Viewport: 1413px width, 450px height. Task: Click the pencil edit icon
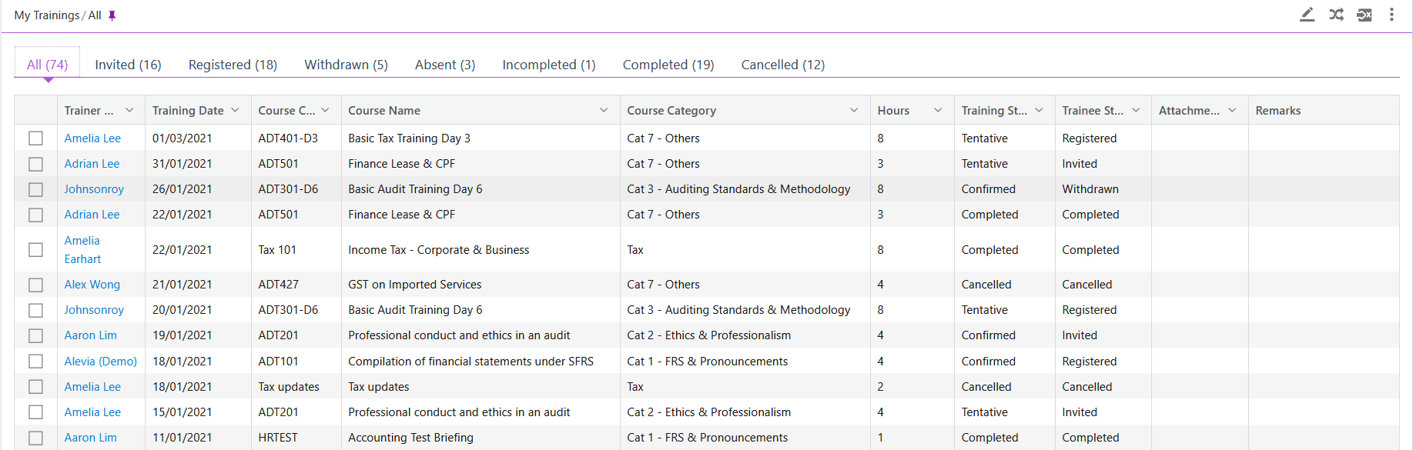coord(1307,15)
